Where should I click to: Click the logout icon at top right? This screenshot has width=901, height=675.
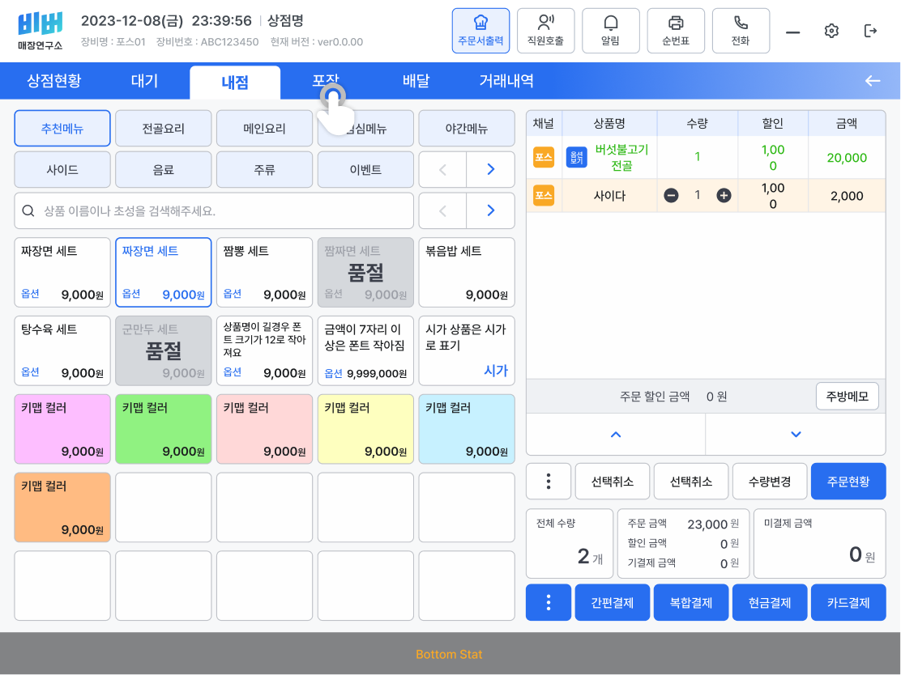870,29
